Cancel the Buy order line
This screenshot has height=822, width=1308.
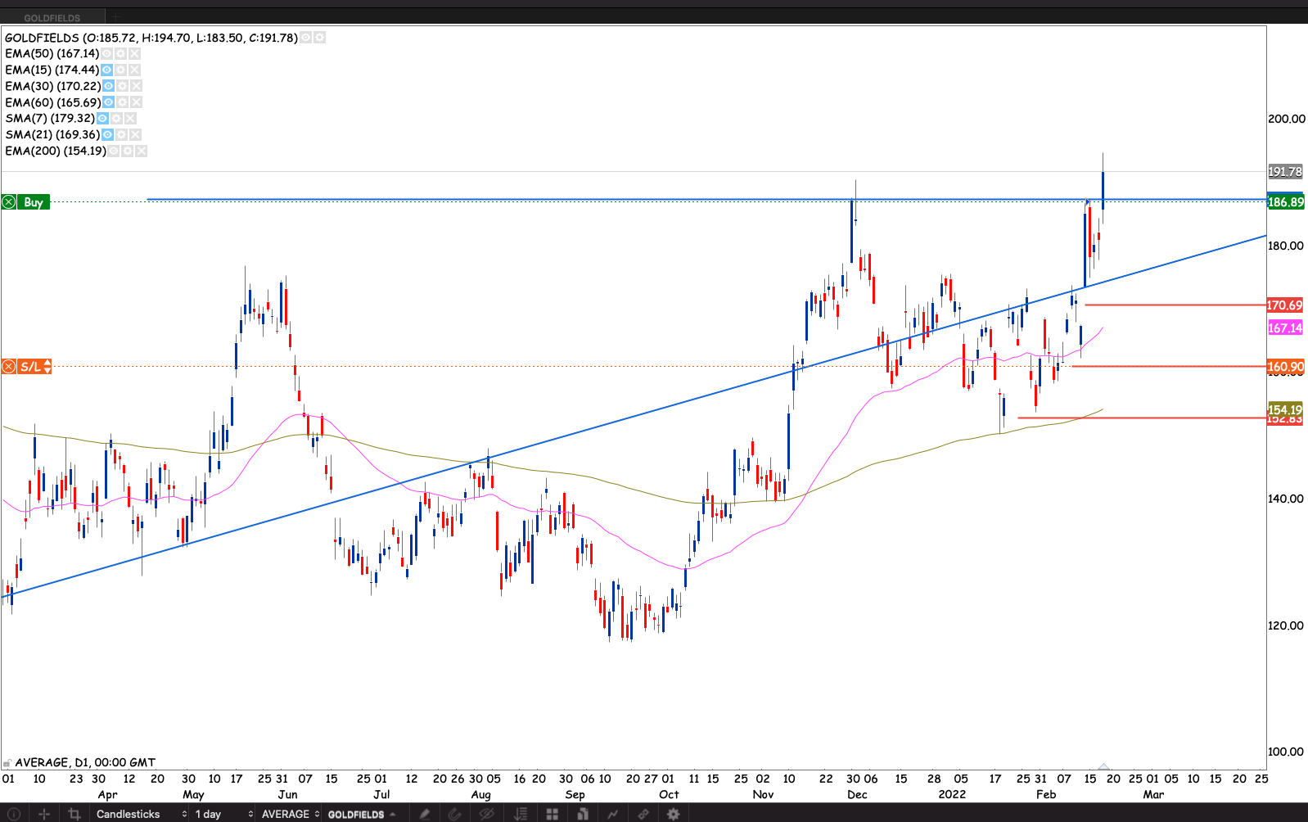(9, 202)
